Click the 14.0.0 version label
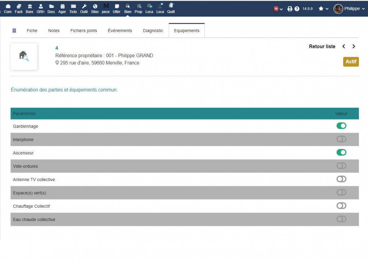Viewport: 368px width, 261px height. 308,9
